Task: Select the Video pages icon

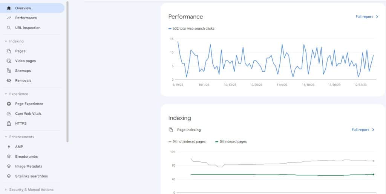Action: pyautogui.click(x=9, y=61)
